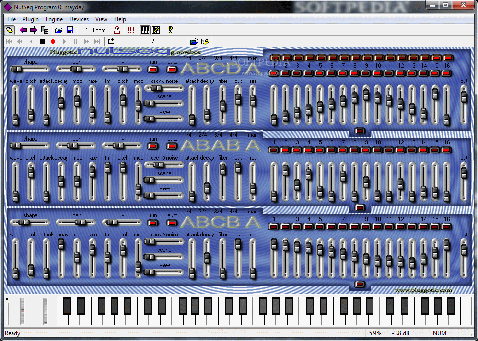Viewport: 478px width, 341px height.
Task: Jump to end with skip-to-end button
Action: [x=97, y=41]
